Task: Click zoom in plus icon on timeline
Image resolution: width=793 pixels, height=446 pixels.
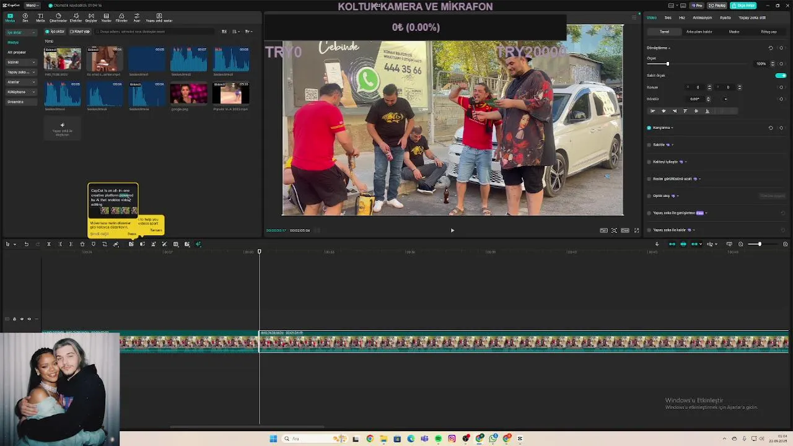Action: 785,244
